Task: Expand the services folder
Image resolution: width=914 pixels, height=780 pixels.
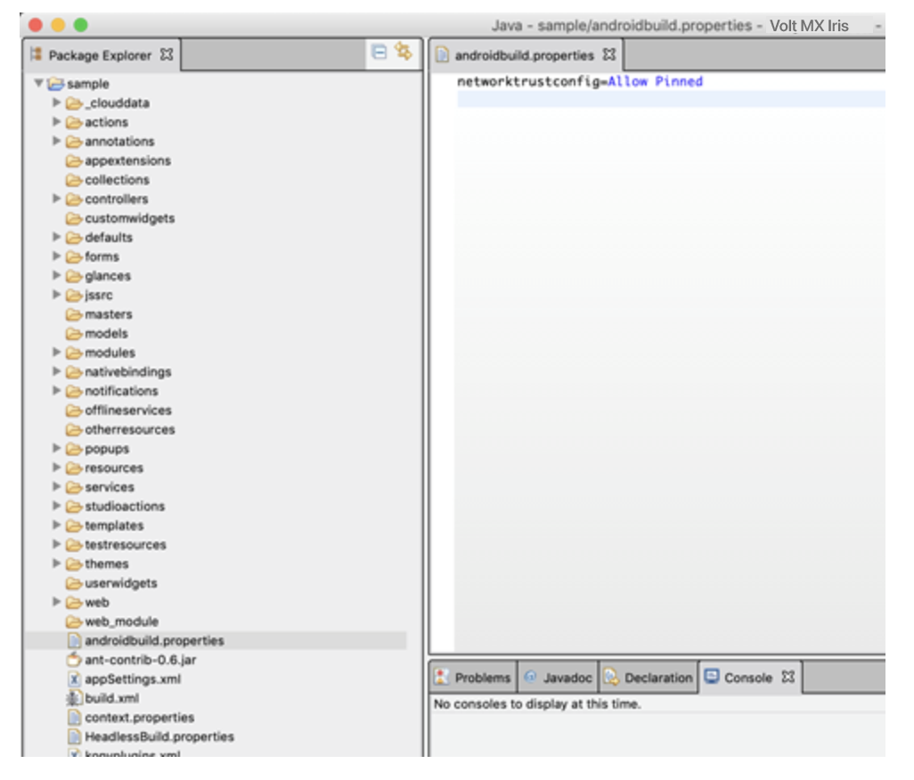Action: coord(56,487)
